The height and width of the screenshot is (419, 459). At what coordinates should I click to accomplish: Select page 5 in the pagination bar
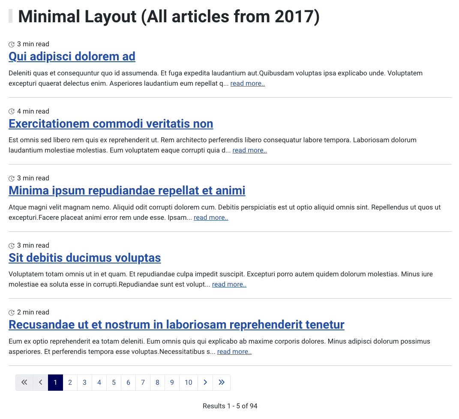(x=114, y=382)
